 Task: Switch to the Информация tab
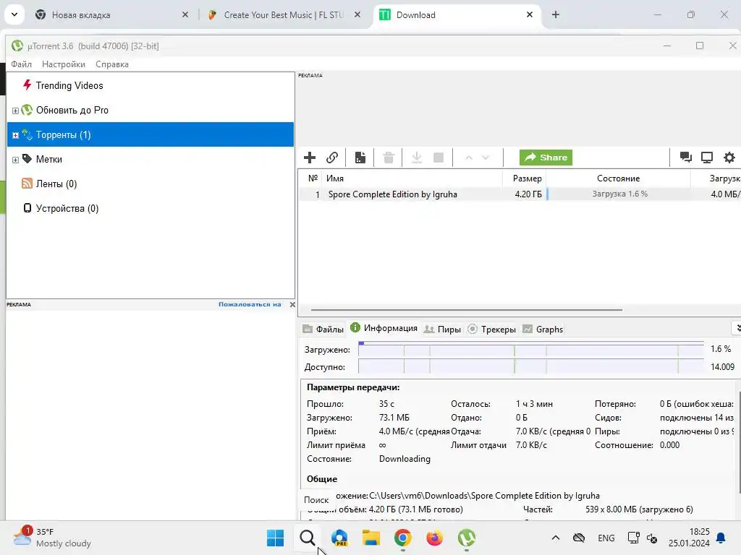384,328
